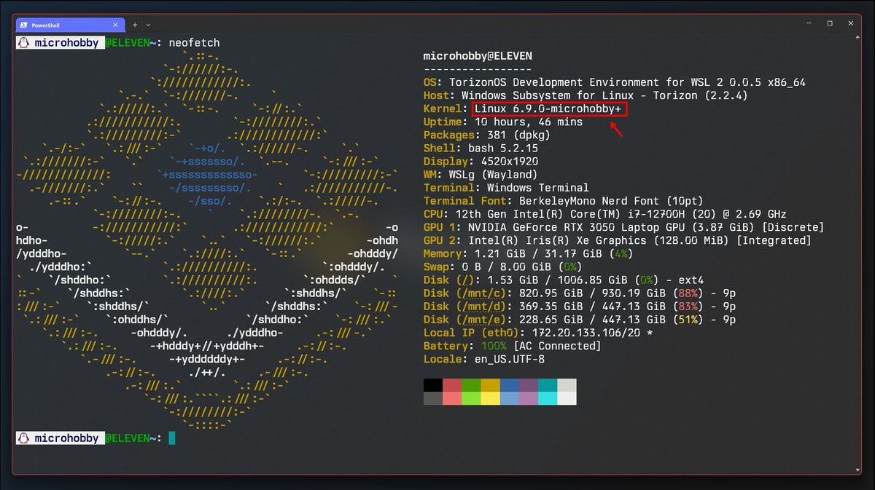Click the 'OS: TorizonOS Development Environment' line
875x490 pixels.
(x=615, y=83)
